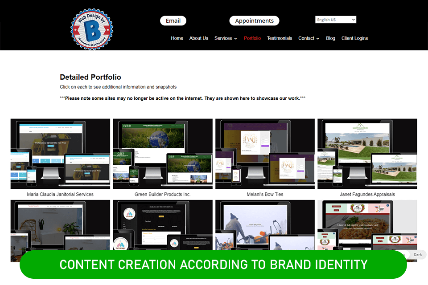
Task: Open the Appointments button
Action: coord(254,21)
